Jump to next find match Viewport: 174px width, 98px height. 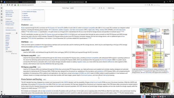tap(101, 8)
